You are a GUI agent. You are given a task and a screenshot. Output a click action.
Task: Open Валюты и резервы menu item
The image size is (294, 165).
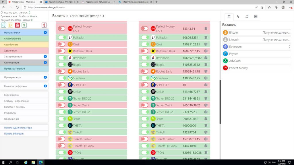(24, 107)
